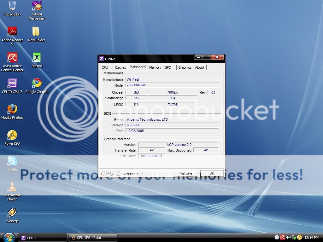Click the Windows Start orb
The height and width of the screenshot is (242, 323).
pos(9,238)
